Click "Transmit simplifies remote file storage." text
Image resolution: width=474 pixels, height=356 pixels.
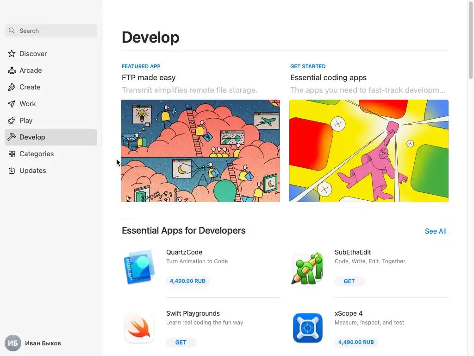[189, 90]
